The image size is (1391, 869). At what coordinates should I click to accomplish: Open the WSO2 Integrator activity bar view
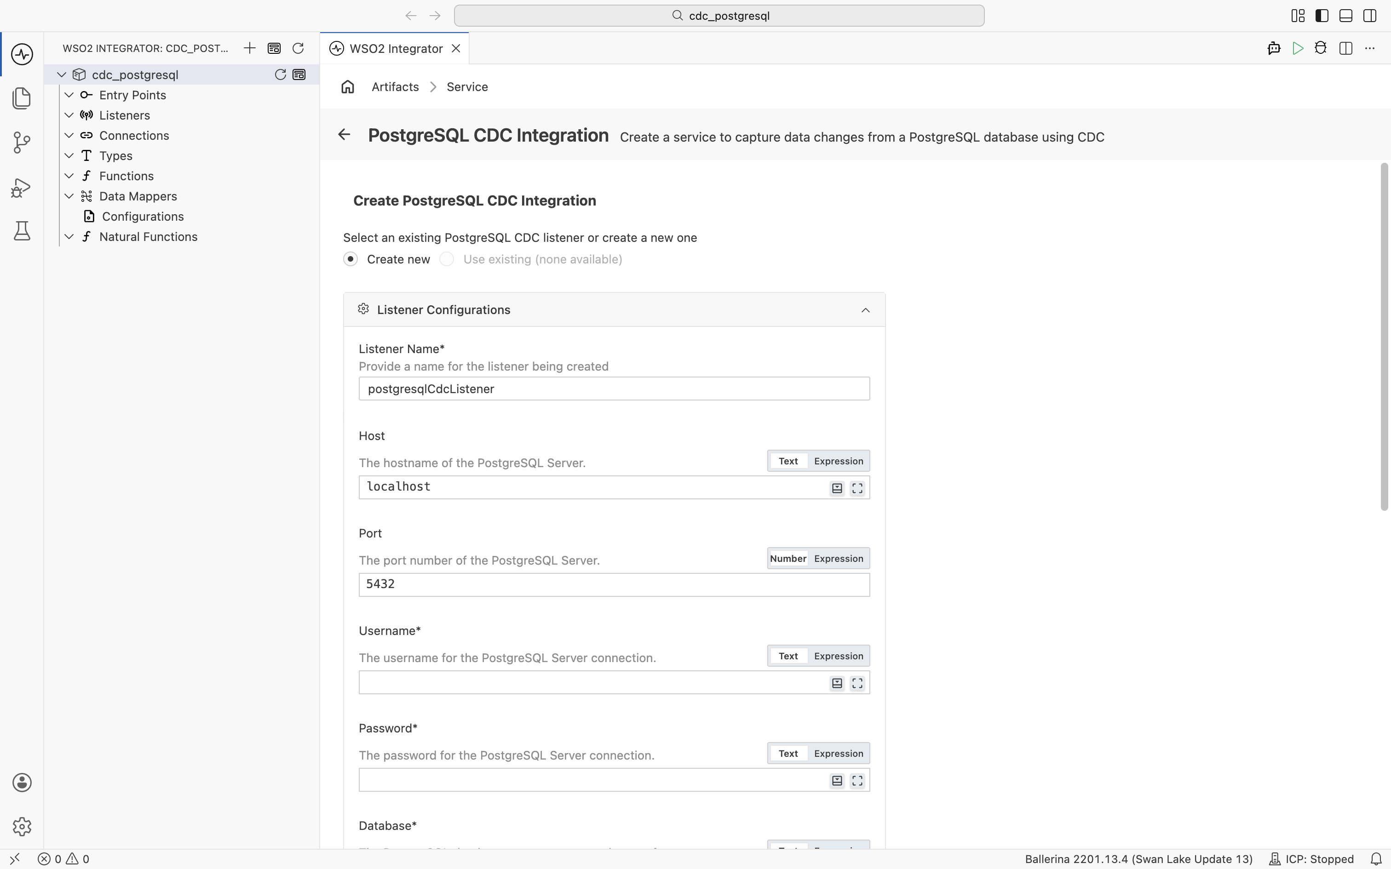22,54
